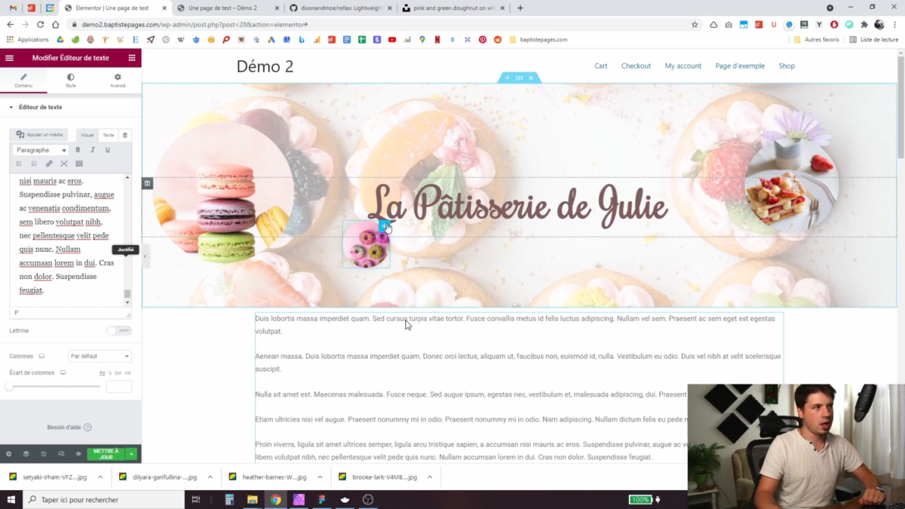
Task: Toggle the Lettrine switch
Action: (118, 331)
